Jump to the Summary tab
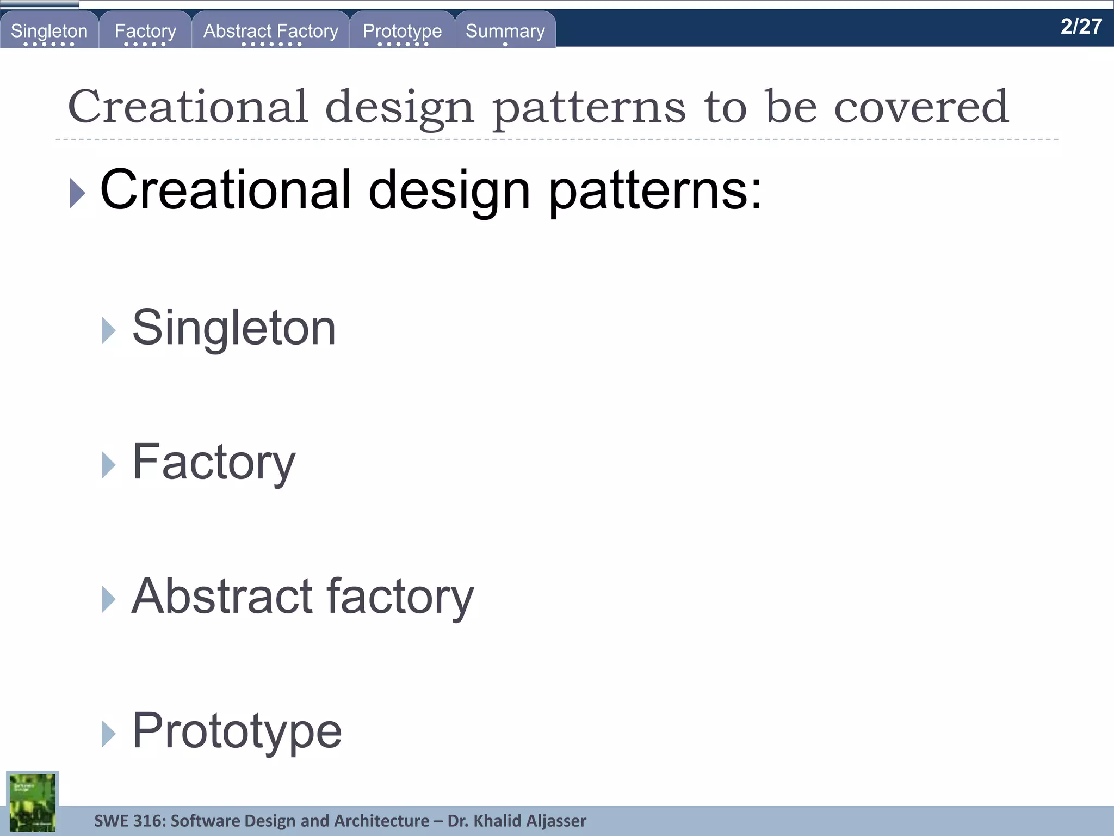The image size is (1114, 836). coord(505,30)
